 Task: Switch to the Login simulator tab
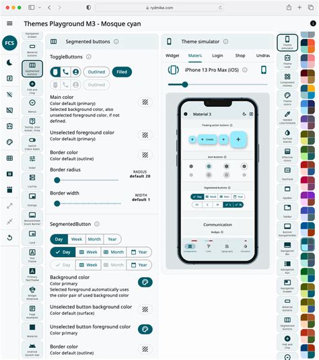coord(217,56)
